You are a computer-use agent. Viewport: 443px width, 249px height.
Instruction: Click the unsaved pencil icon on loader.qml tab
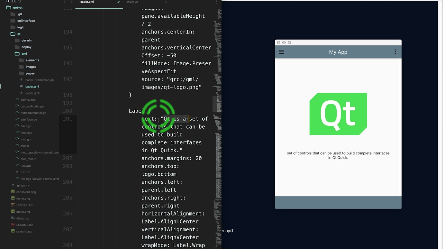[119, 2]
